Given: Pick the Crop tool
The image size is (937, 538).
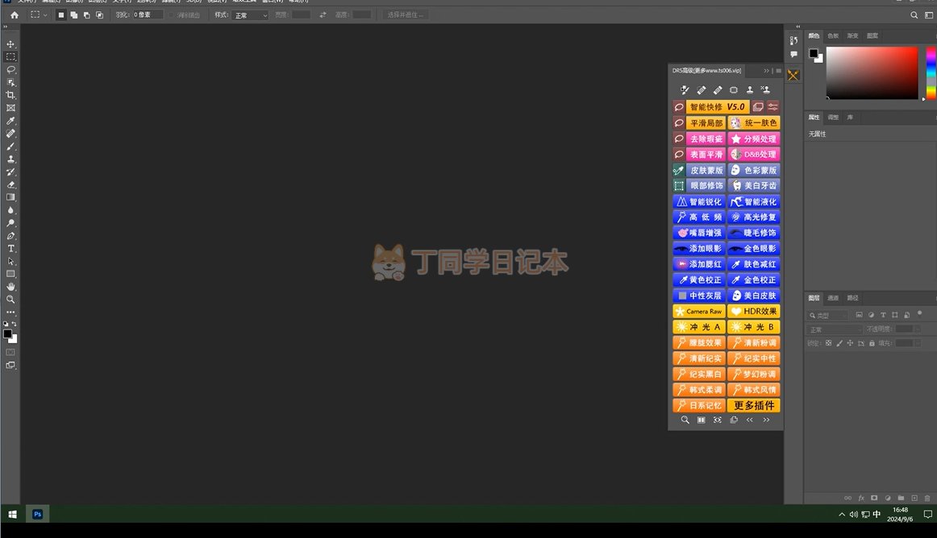Looking at the screenshot, I should click(x=10, y=95).
